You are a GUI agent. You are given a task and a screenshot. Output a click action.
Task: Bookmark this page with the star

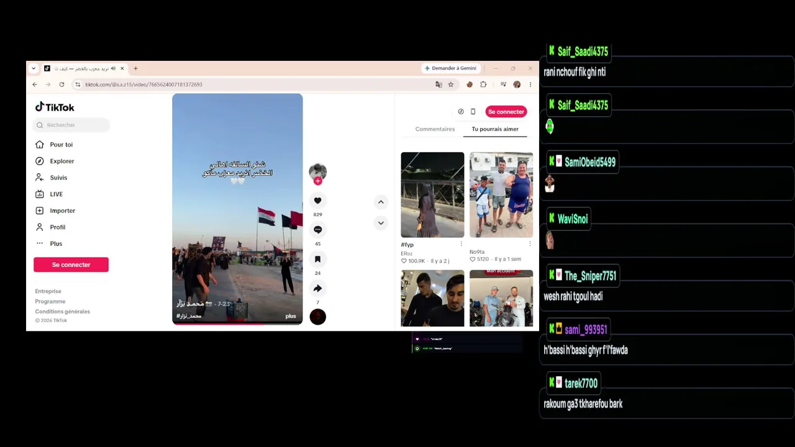(451, 84)
